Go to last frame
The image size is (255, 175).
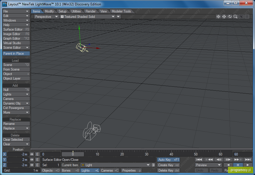pos(248,160)
